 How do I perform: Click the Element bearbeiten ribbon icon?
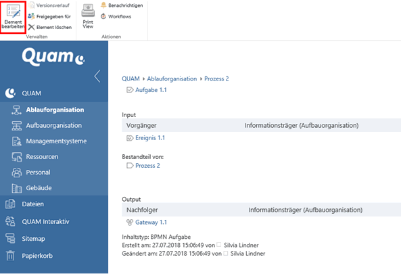pos(13,12)
